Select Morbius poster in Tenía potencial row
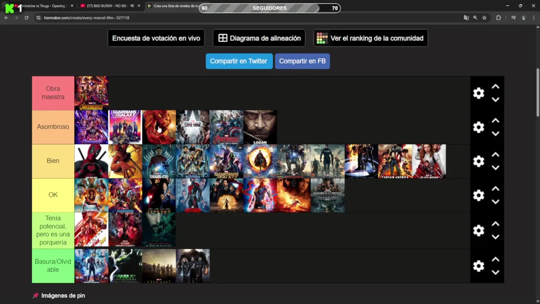 [159, 230]
